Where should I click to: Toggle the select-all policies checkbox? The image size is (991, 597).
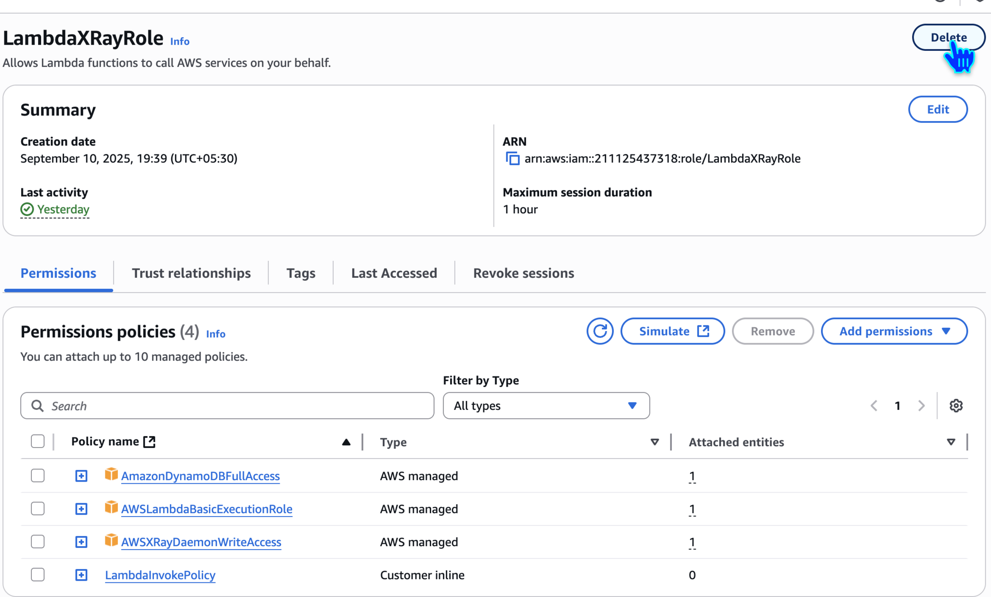(38, 441)
